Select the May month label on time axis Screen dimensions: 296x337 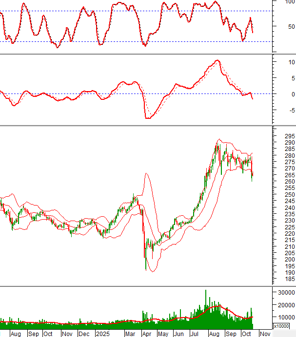(163, 334)
